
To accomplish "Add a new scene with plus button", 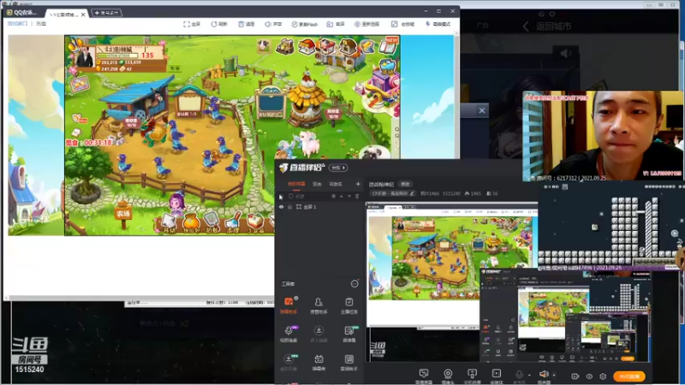I will coord(358,184).
